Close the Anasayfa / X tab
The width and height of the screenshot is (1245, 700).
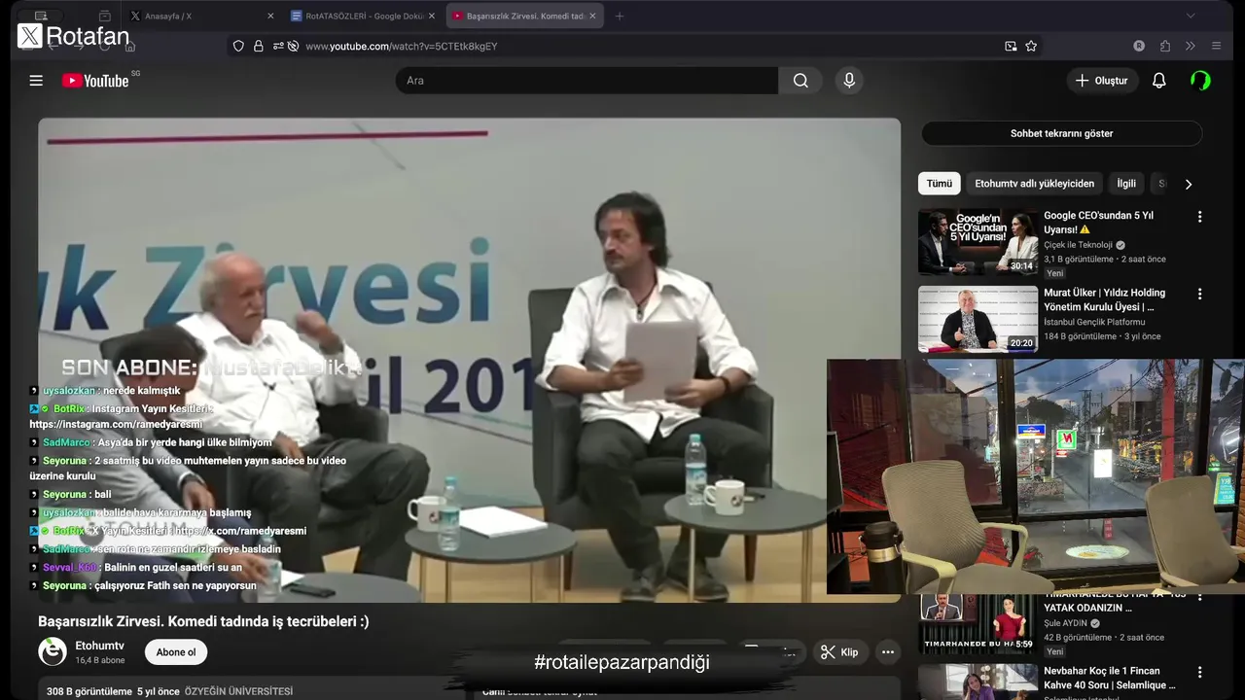(270, 16)
